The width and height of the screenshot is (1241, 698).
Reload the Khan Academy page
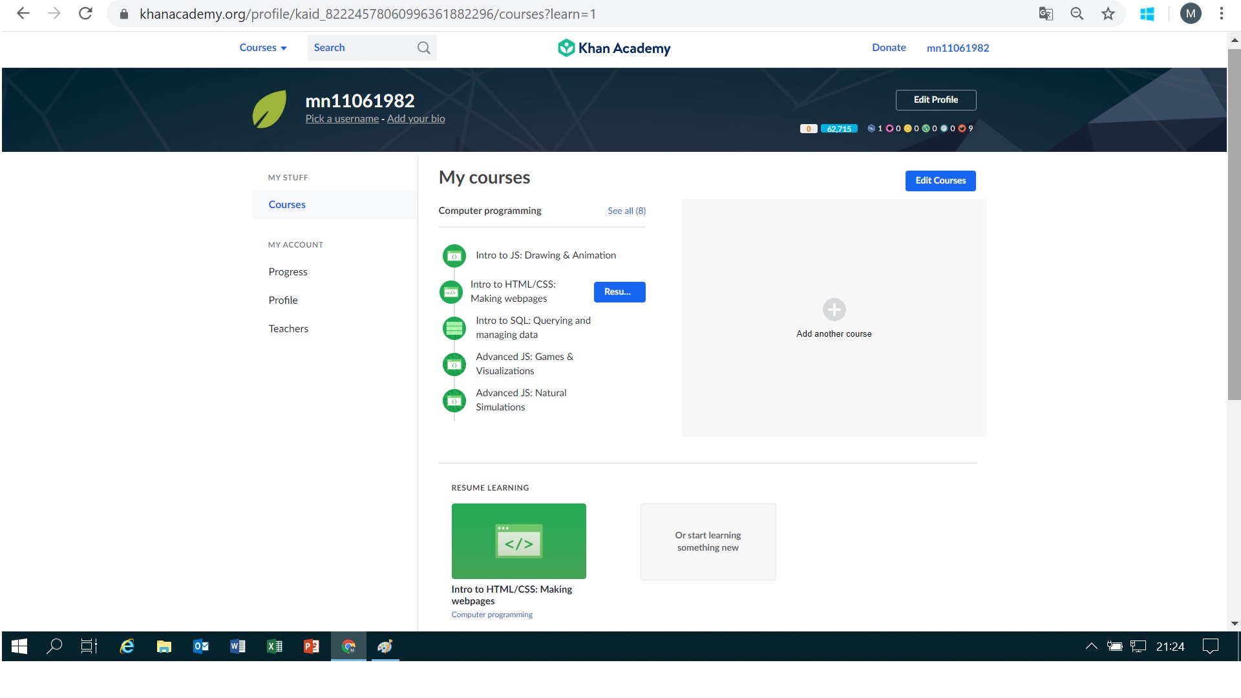tap(85, 14)
